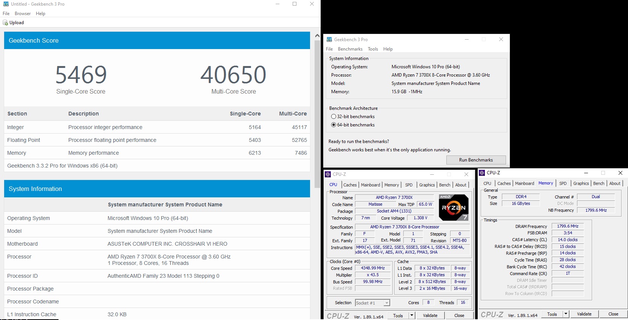
Task: Switch to Bench tab in right CPU-Z
Action: 599,183
